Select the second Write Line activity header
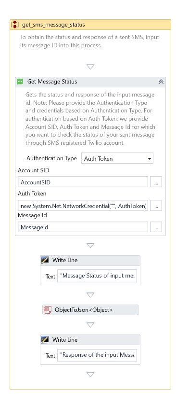 pos(90,340)
